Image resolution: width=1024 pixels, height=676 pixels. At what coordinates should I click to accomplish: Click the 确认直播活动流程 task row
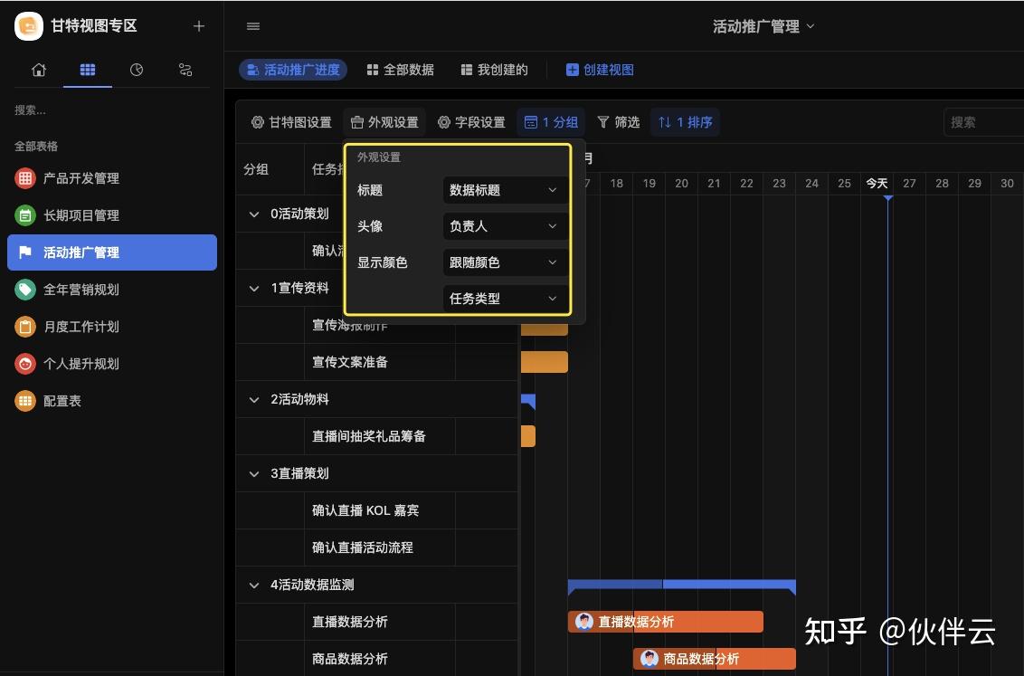377,547
